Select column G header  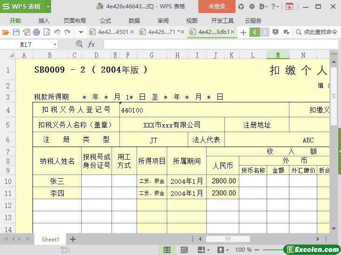[152, 55]
